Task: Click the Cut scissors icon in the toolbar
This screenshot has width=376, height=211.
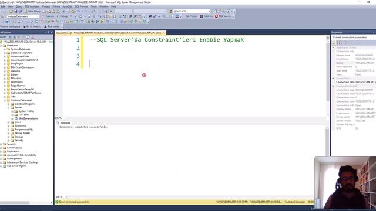Action: 63,11
